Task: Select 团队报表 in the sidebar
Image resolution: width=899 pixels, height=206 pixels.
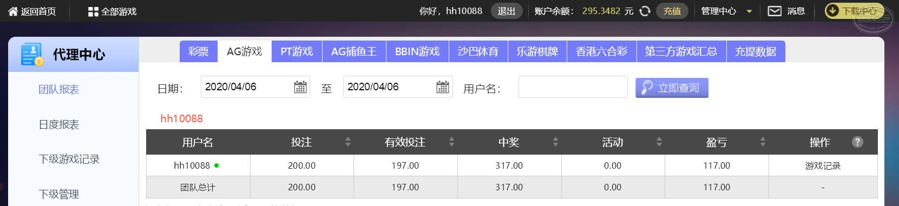Action: pos(58,89)
